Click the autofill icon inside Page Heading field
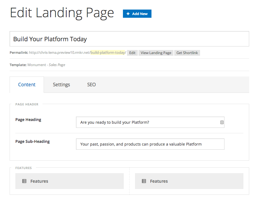The width and height of the screenshot is (253, 198). (221, 122)
